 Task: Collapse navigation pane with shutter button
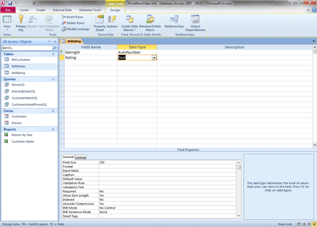click(55, 41)
